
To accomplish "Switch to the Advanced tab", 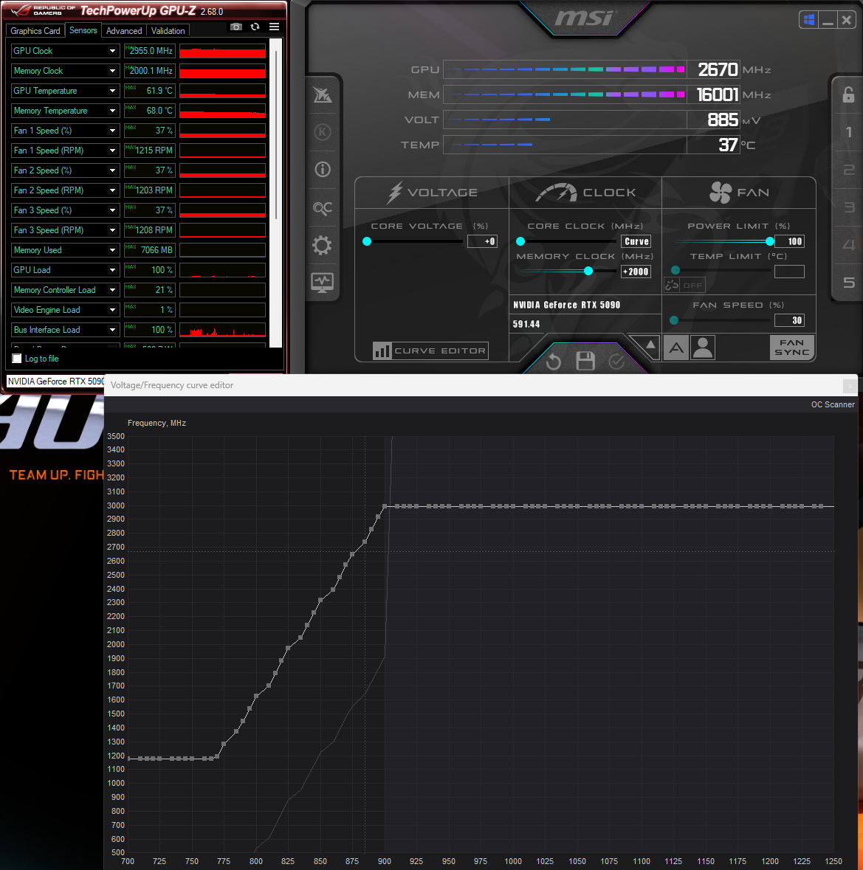I will coord(124,31).
